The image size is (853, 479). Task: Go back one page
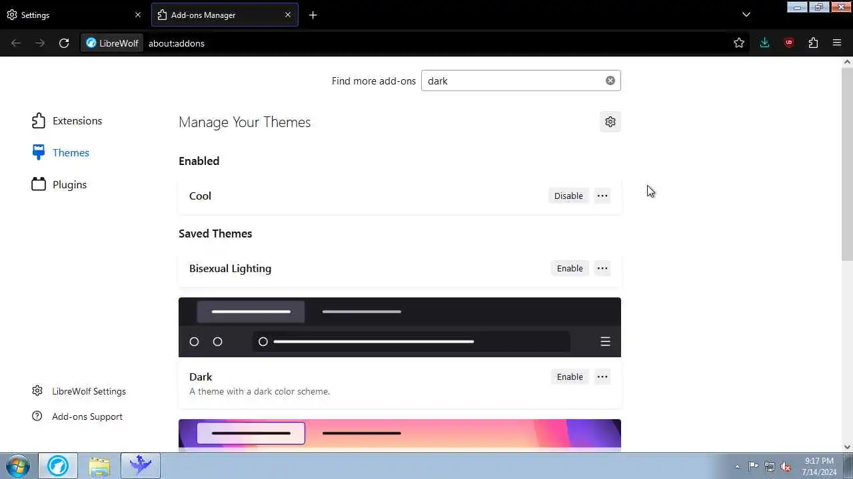tap(16, 43)
